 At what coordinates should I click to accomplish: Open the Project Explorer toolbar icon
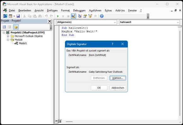80,16
